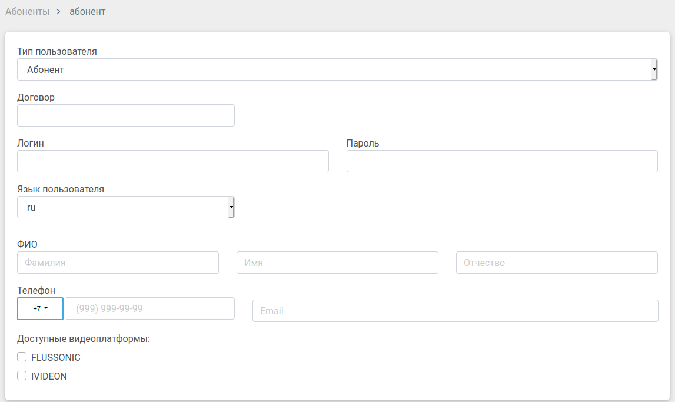The width and height of the screenshot is (675, 402).
Task: Click the arrow on the ru select
Action: (x=231, y=207)
